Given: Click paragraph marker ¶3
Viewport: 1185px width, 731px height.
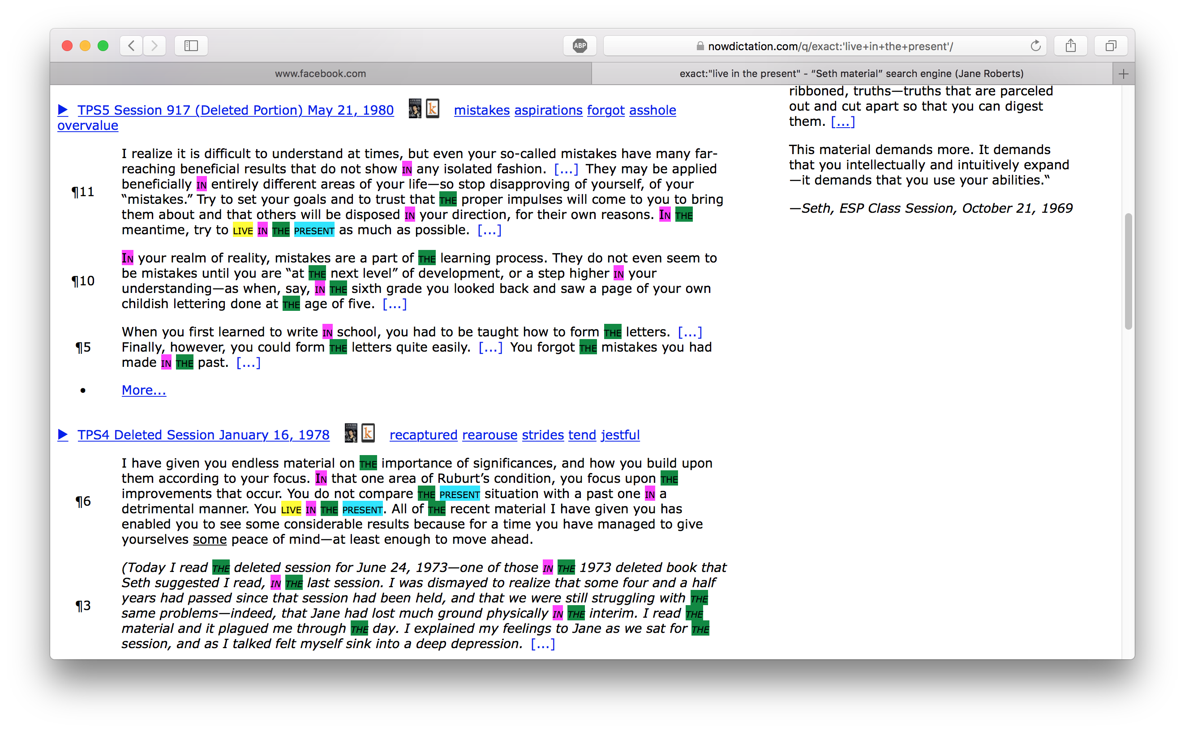Looking at the screenshot, I should (x=83, y=606).
